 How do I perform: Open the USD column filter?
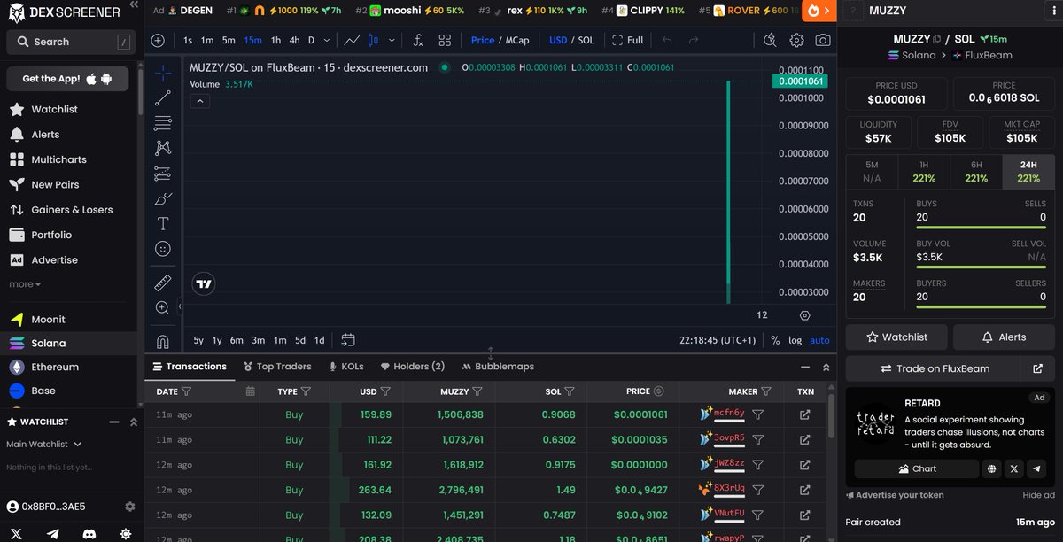coord(385,391)
